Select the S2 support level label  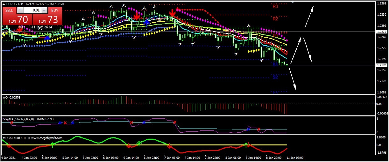point(275,77)
